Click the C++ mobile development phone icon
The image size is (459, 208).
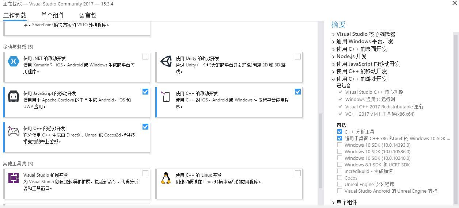[x=166, y=96]
